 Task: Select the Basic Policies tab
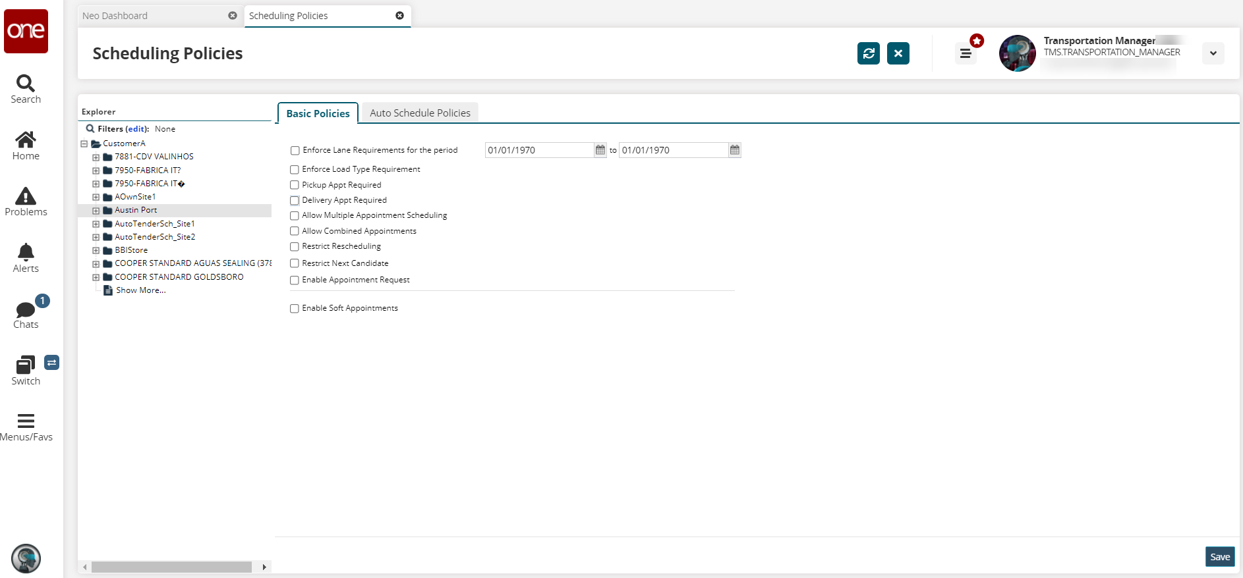coord(318,113)
